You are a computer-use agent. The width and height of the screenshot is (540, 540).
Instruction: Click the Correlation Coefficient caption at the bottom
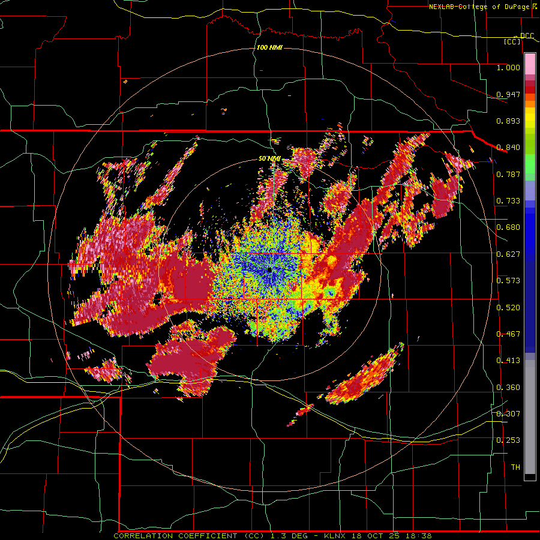pyautogui.click(x=273, y=536)
